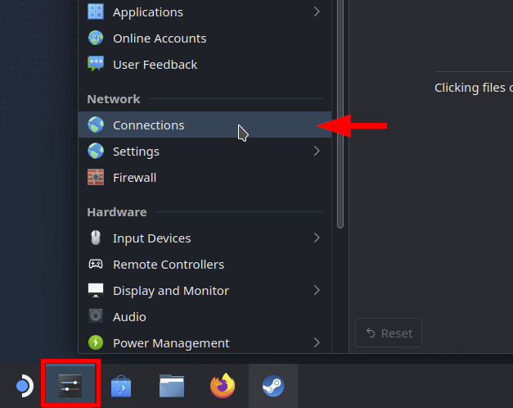Click the Display and Monitor screen icon

coord(96,290)
